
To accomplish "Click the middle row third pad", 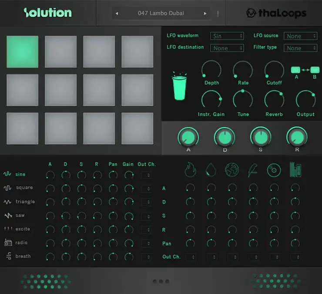I will tap(99, 90).
